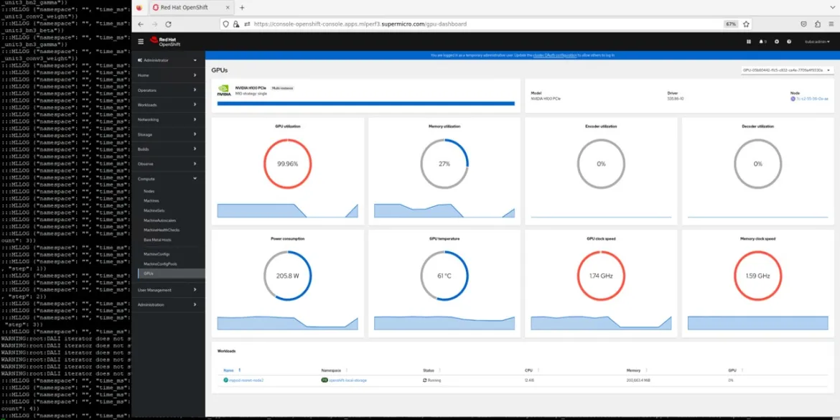Viewport: 840px width, 420px height.
Task: Open the cluster OAuth configuration link
Action: point(555,55)
